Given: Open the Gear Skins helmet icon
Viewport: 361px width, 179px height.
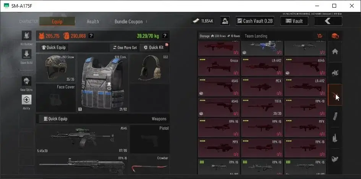Looking at the screenshot, I should [x=26, y=81].
